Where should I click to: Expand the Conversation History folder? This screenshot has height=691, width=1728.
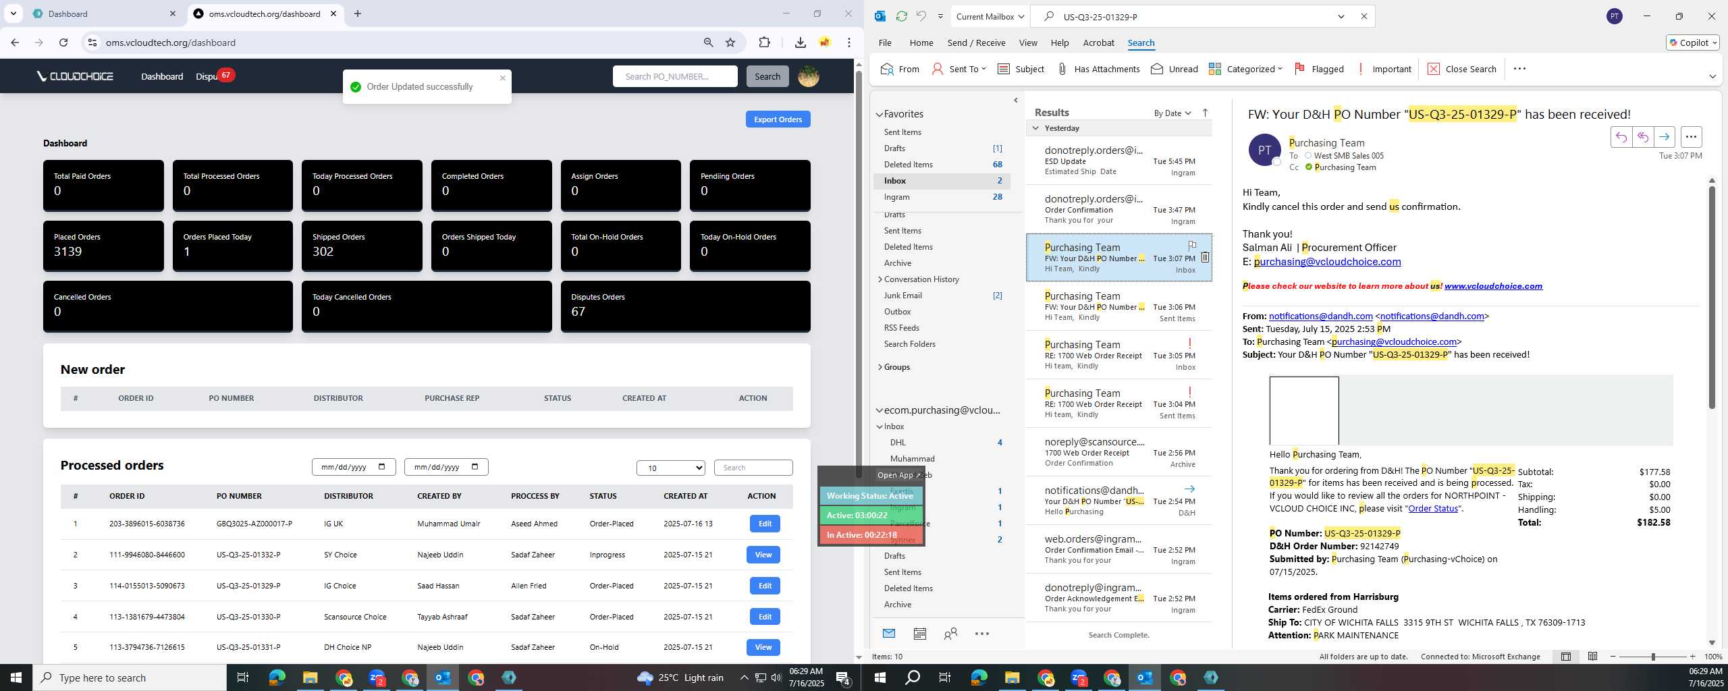[x=880, y=279]
